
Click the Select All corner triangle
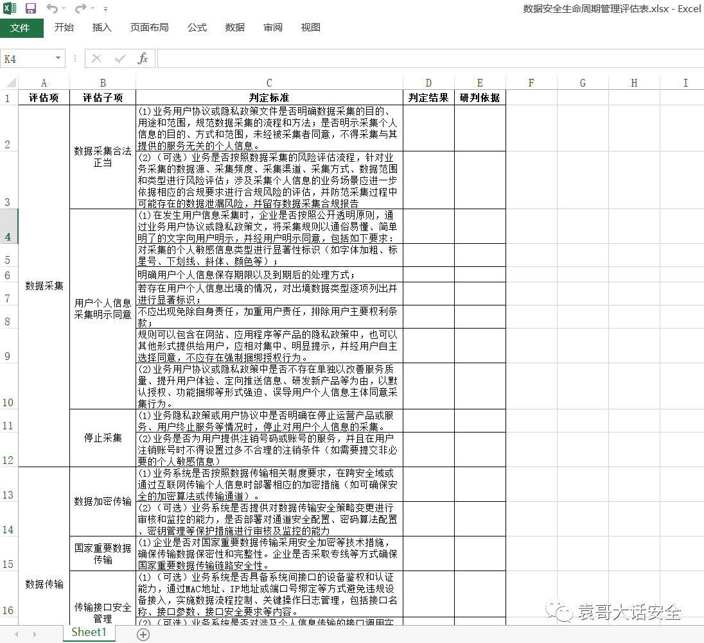click(10, 83)
